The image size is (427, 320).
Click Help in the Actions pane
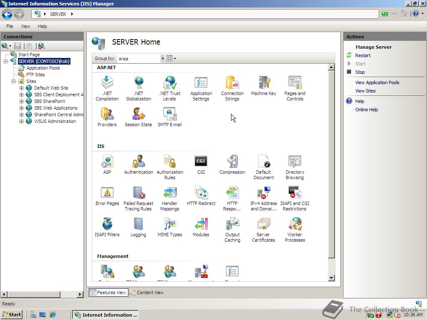(x=359, y=101)
